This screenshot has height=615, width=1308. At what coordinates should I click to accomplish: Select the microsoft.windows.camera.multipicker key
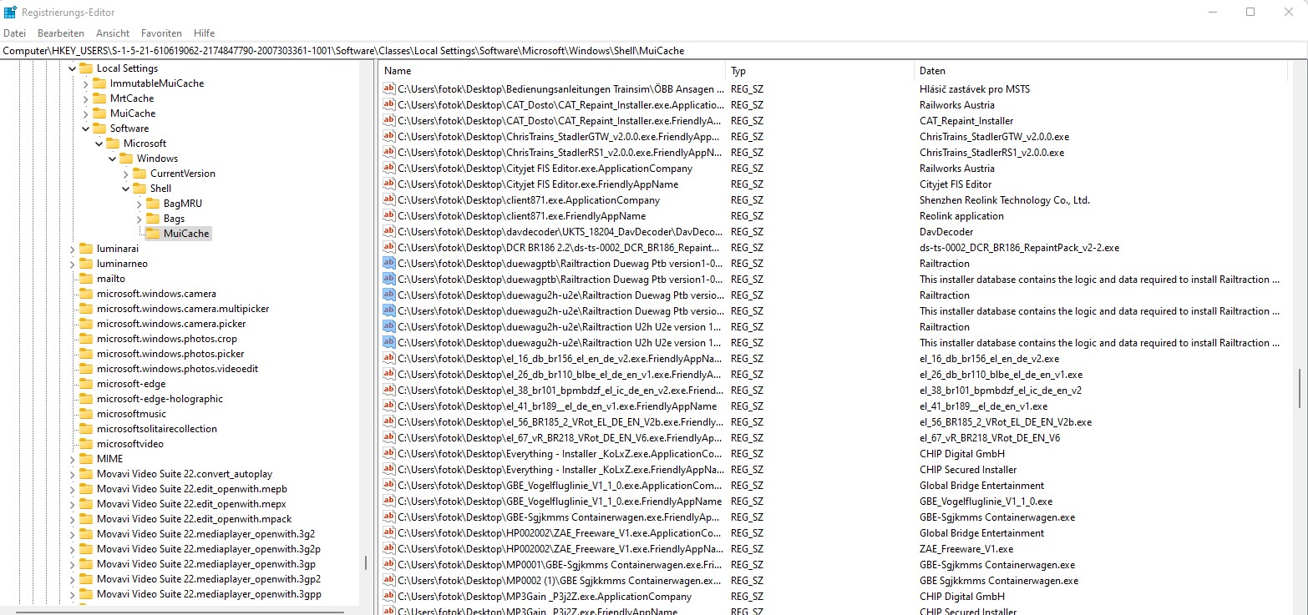click(x=183, y=309)
